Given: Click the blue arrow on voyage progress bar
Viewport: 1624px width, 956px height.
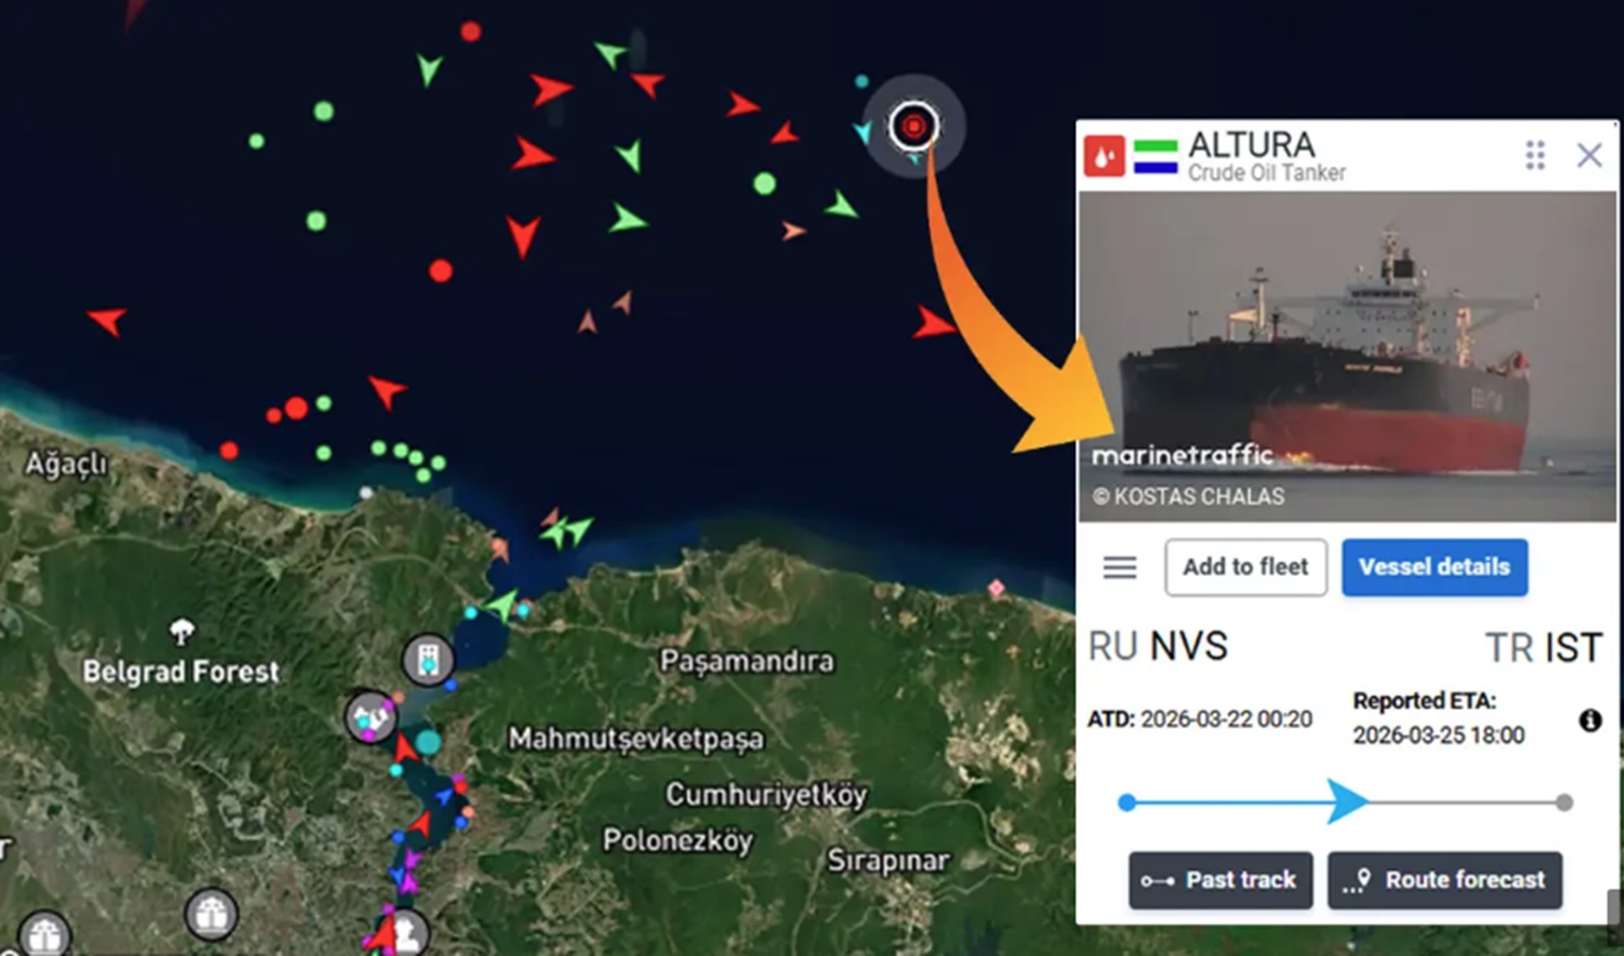Looking at the screenshot, I should (1347, 801).
